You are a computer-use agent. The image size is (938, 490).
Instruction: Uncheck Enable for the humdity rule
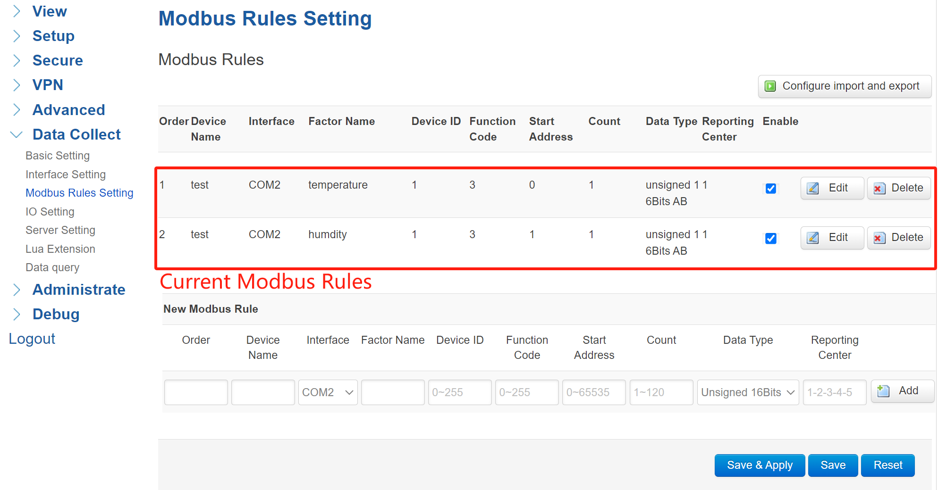click(x=770, y=238)
